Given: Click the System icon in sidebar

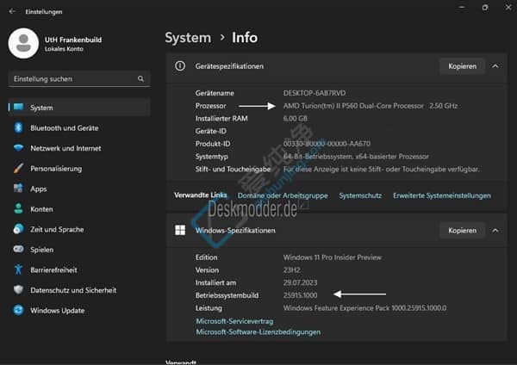Looking at the screenshot, I should click(x=17, y=108).
